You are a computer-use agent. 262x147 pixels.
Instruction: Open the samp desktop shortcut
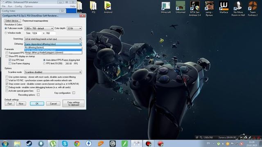[209, 8]
